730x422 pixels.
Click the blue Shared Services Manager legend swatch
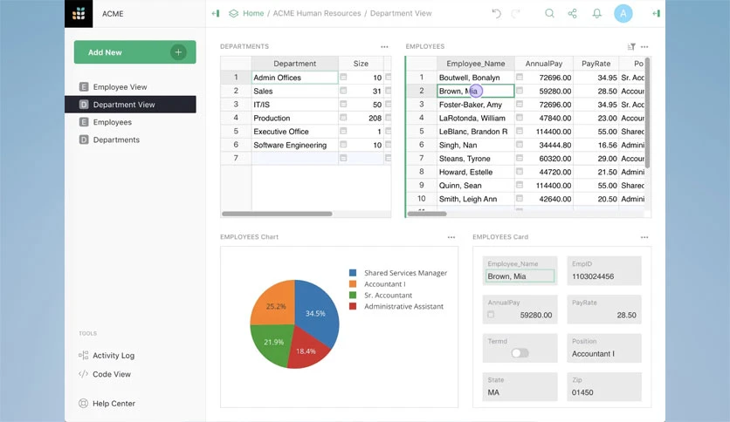pos(353,273)
